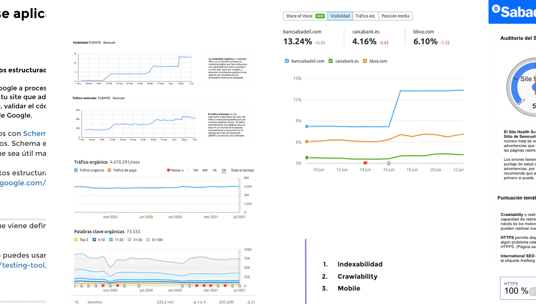The width and height of the screenshot is (536, 304).
Task: Click the blue start dot of bancsabadell line
Action: [307, 126]
